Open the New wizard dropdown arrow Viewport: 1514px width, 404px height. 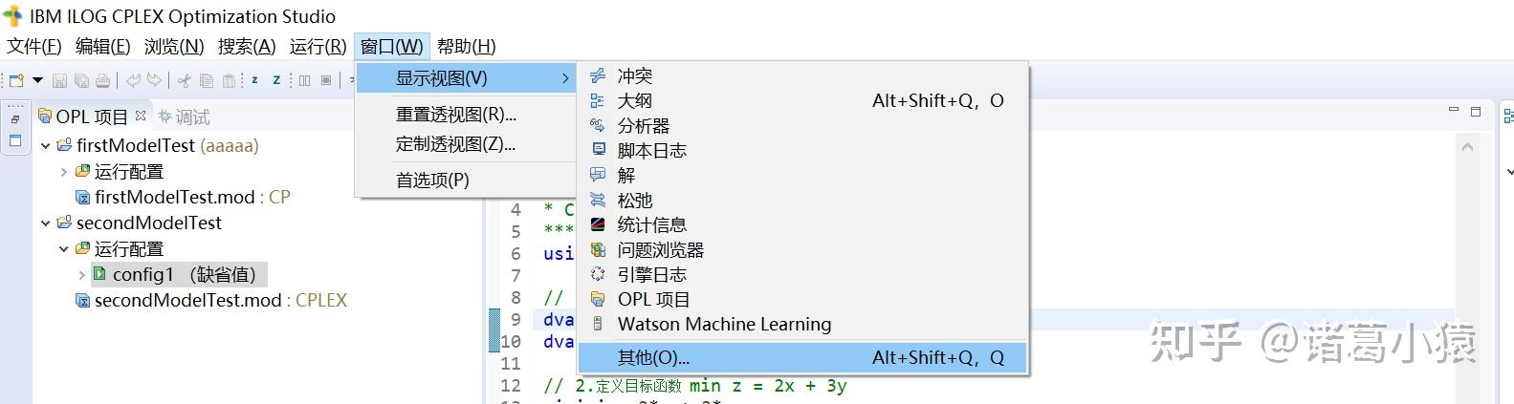[38, 81]
